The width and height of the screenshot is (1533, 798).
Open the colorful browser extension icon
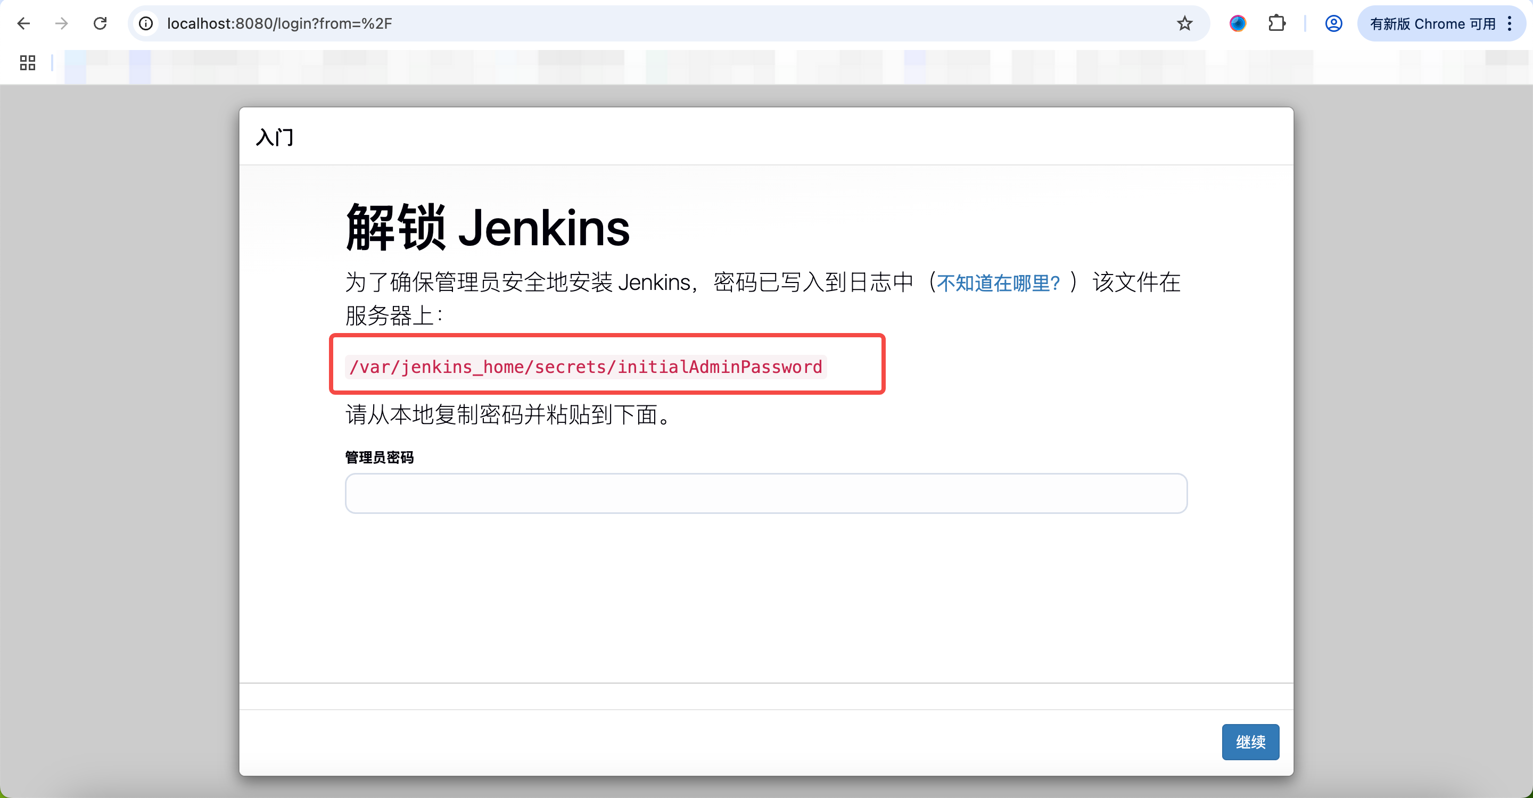click(x=1238, y=23)
